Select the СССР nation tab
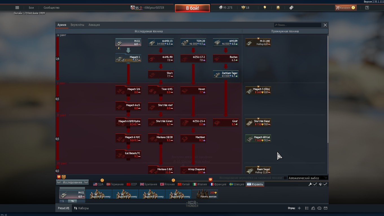 point(132,184)
